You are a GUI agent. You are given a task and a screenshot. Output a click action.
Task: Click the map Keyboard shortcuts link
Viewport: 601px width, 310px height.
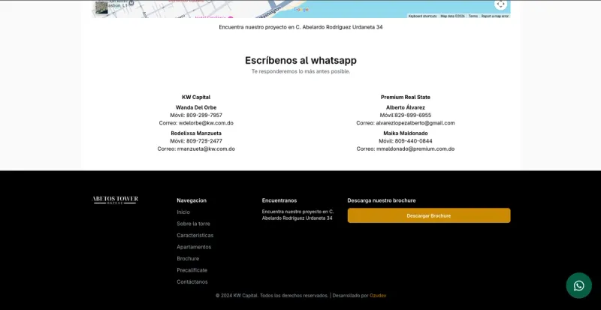pyautogui.click(x=422, y=16)
